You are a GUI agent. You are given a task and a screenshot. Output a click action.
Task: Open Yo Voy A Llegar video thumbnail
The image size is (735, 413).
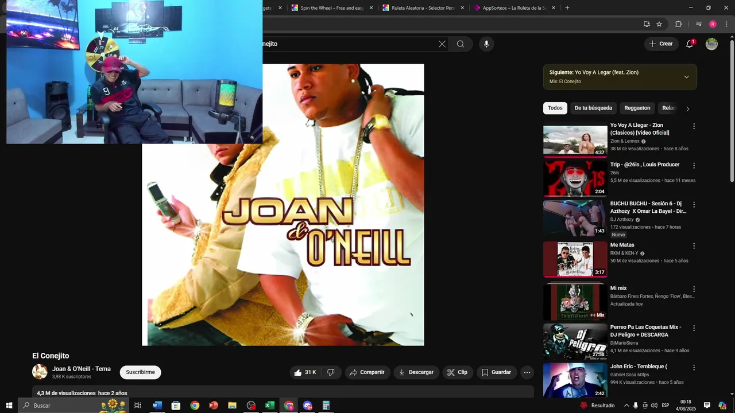[x=575, y=141]
